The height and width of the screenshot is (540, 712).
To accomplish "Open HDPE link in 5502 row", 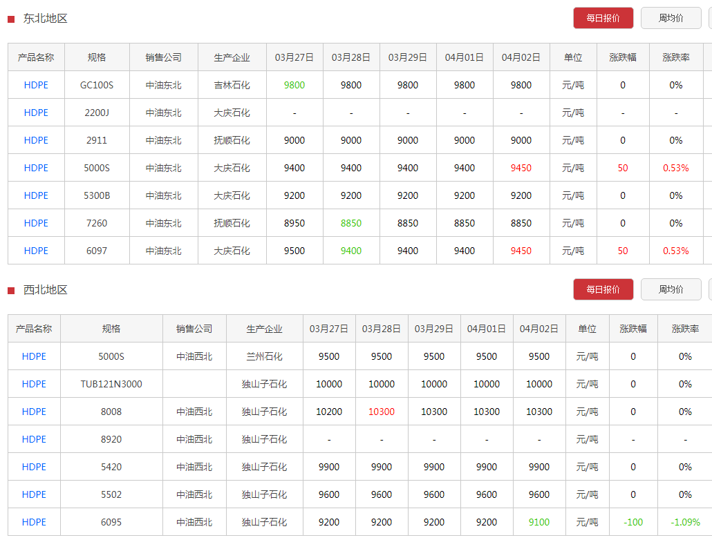I will [x=34, y=494].
